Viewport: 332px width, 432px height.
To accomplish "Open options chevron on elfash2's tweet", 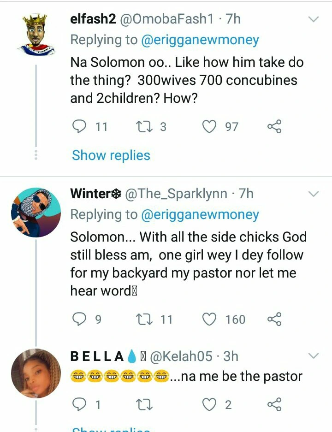I will tap(313, 19).
